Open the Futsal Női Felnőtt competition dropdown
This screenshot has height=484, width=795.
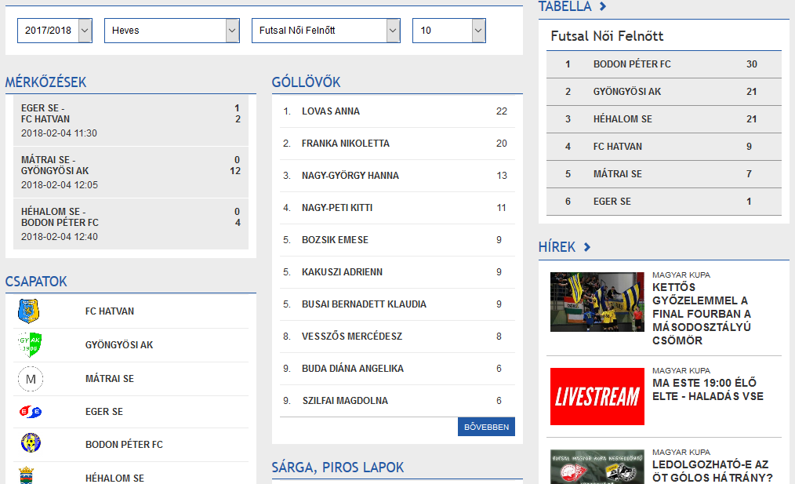pos(326,31)
